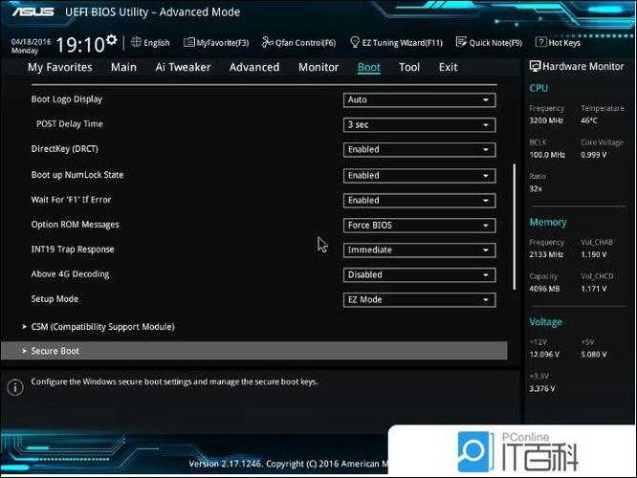Open the Boot up NumLock State dropdown
Image resolution: width=637 pixels, height=478 pixels.
(419, 176)
